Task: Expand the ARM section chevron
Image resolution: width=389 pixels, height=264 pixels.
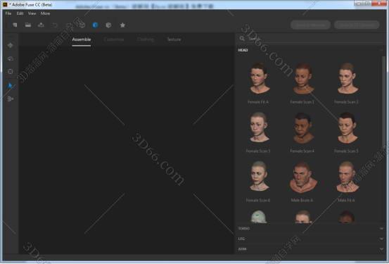Action: pyautogui.click(x=381, y=249)
